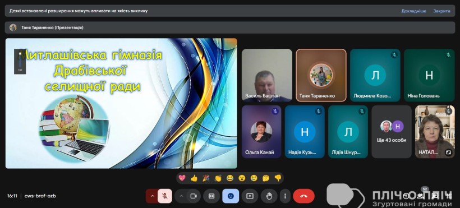Toggle the camera on or off
The height and width of the screenshot is (208, 460).
(194, 196)
